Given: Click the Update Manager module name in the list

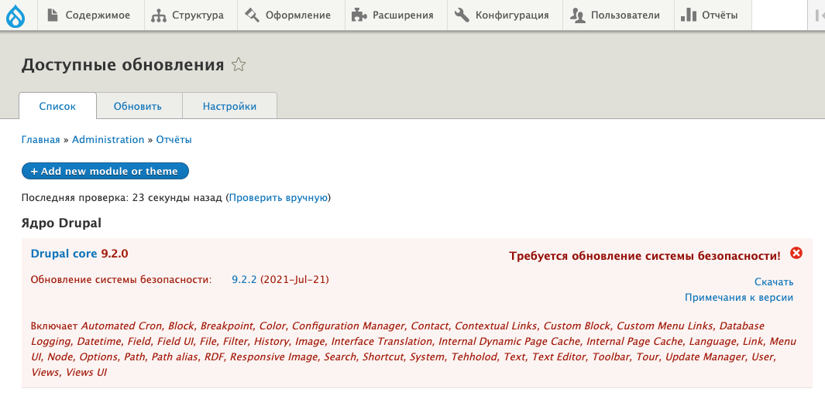Looking at the screenshot, I should pos(706,357).
